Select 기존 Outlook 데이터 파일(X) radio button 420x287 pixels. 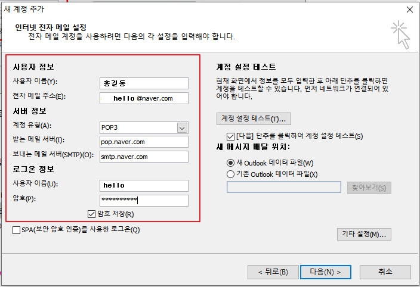click(x=230, y=174)
